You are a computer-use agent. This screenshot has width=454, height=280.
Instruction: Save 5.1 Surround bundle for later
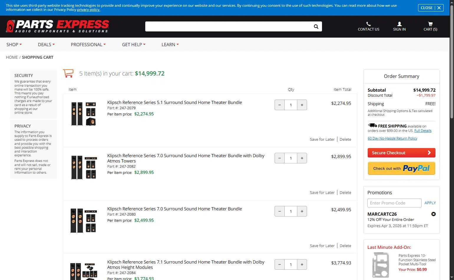322,140
